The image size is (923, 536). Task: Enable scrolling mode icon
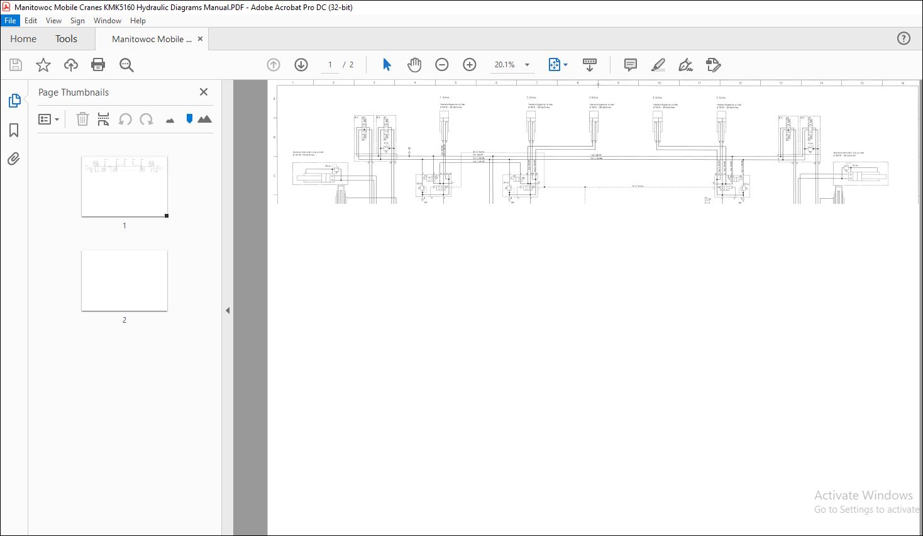point(589,65)
